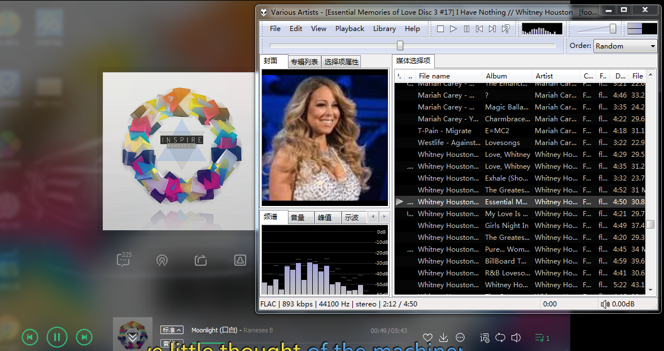This screenshot has width=664, height=351.
Task: Click the download icon in bottom player
Action: click(x=444, y=337)
